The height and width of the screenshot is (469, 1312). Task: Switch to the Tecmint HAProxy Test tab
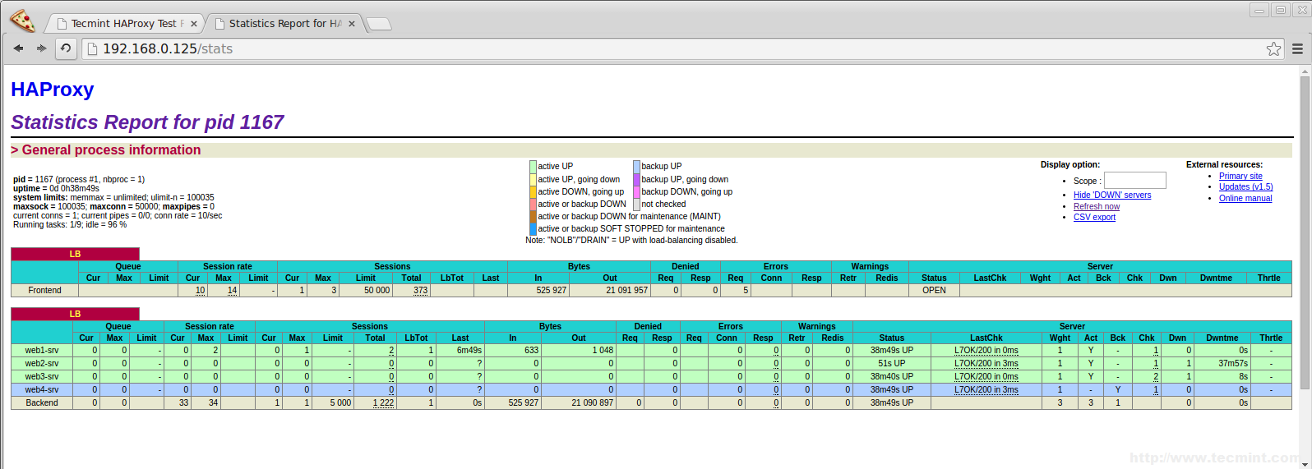tap(123, 24)
